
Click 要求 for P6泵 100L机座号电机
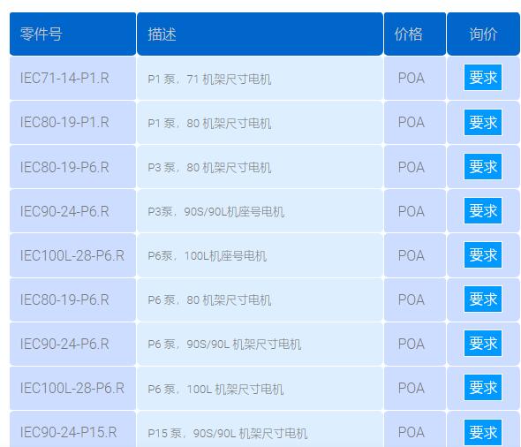coord(483,255)
